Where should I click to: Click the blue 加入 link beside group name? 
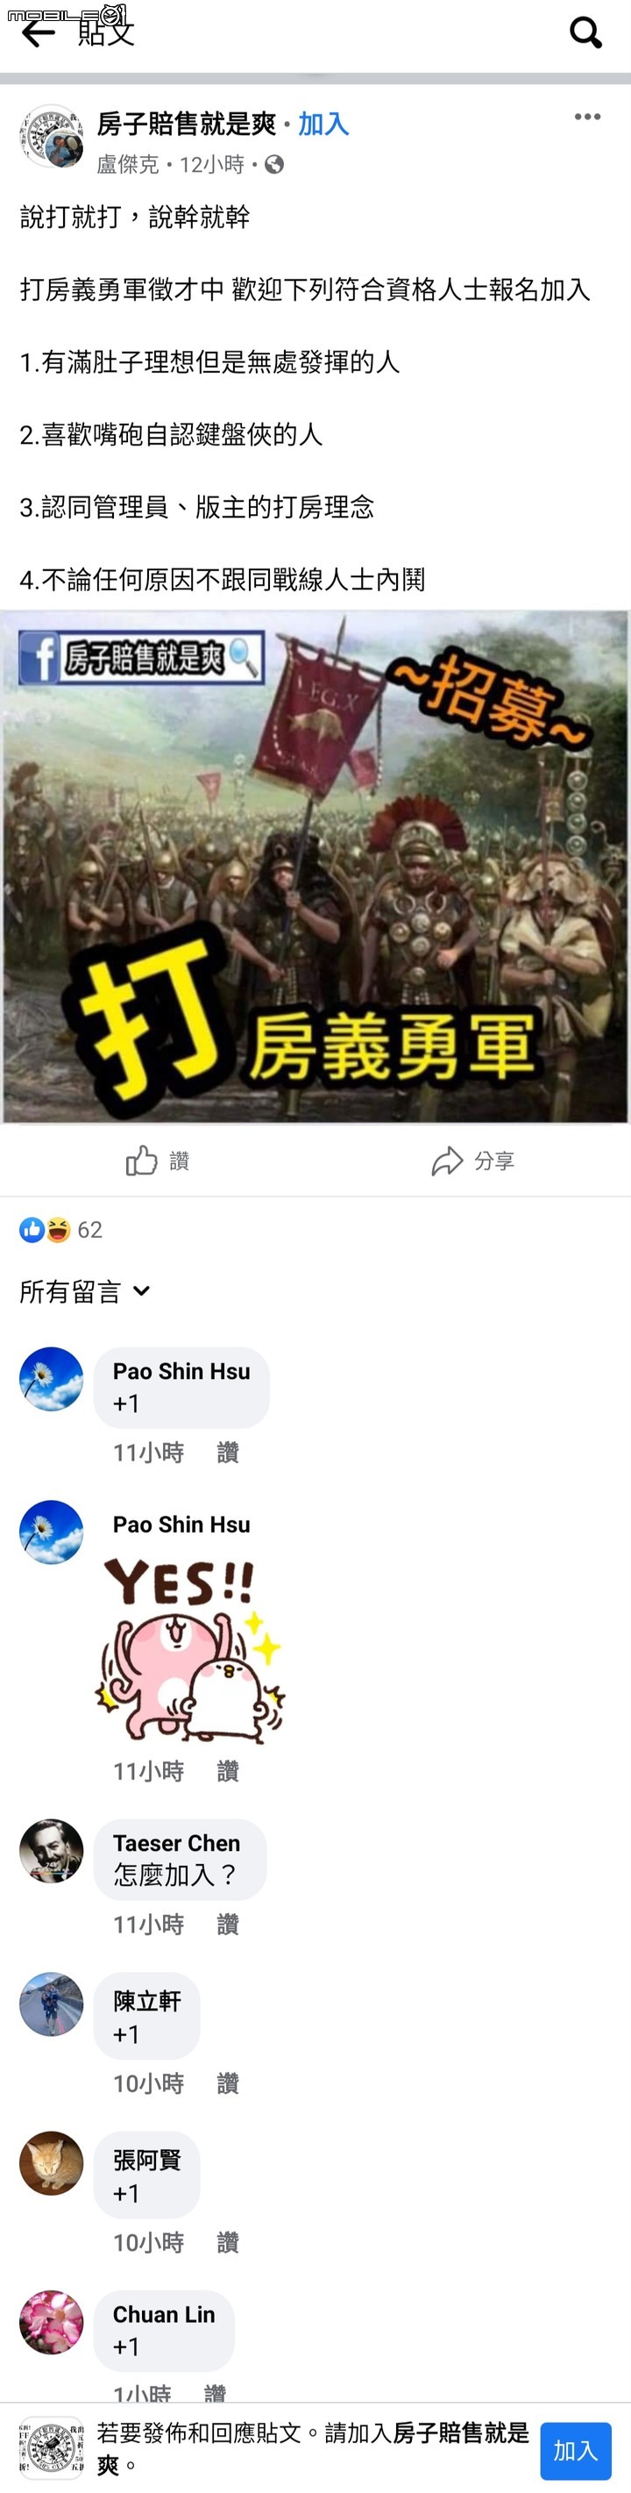pos(323,124)
